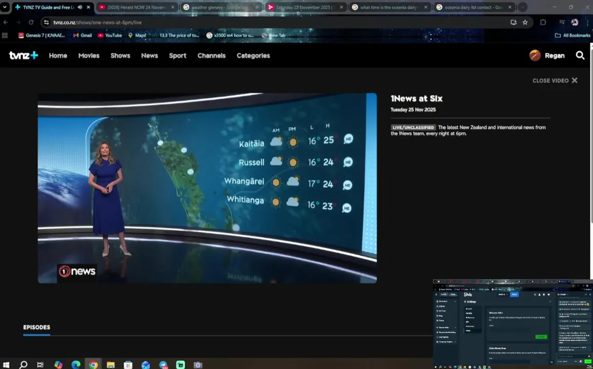Open the 13.3 The price of to... bookmark
The width and height of the screenshot is (593, 369).
pyautogui.click(x=175, y=35)
